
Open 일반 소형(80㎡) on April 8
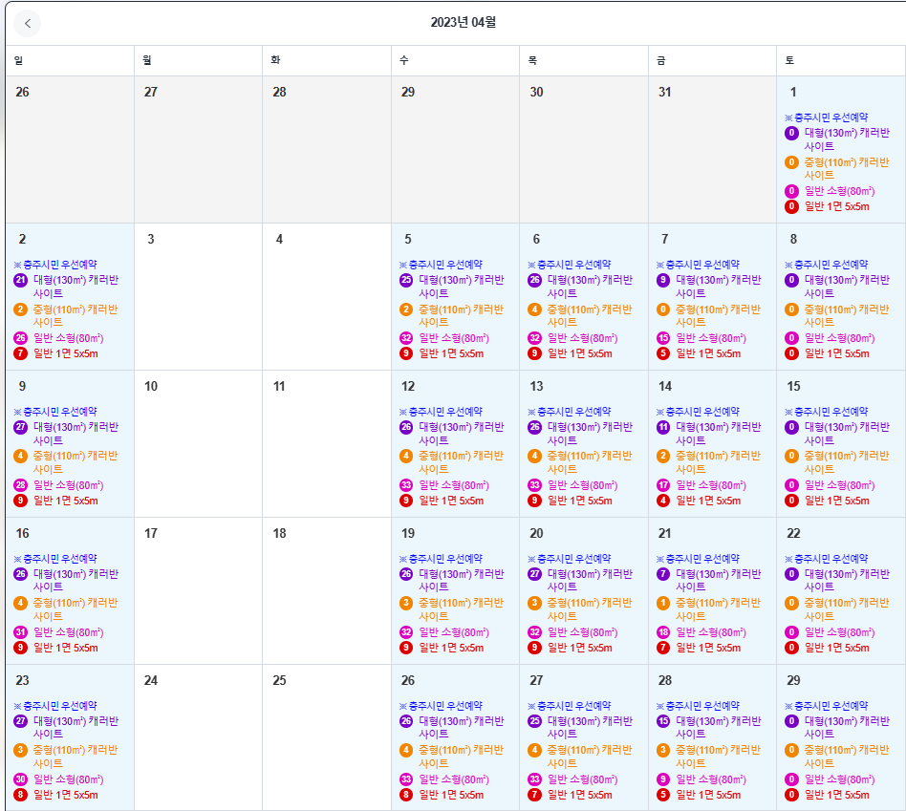pos(839,338)
